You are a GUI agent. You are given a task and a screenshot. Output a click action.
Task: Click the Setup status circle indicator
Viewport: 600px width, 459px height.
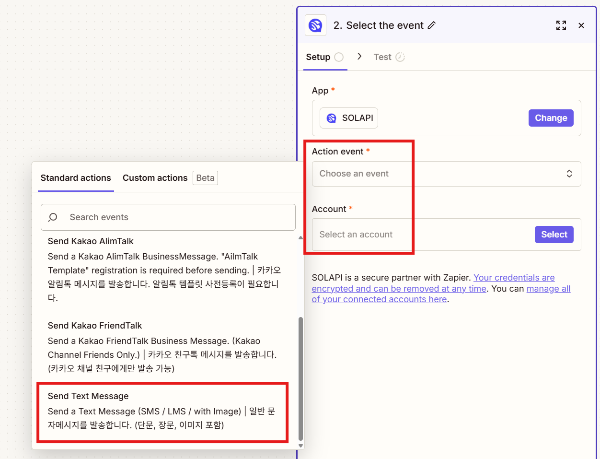coord(339,57)
